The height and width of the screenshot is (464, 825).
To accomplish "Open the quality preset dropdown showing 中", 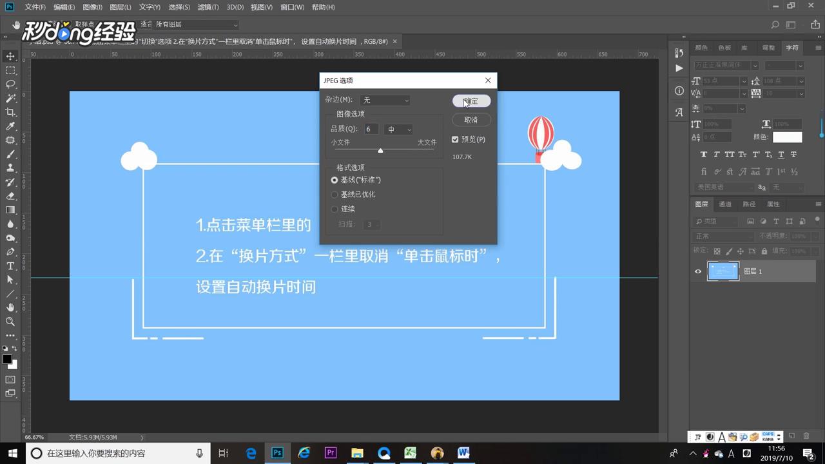I will 398,130.
